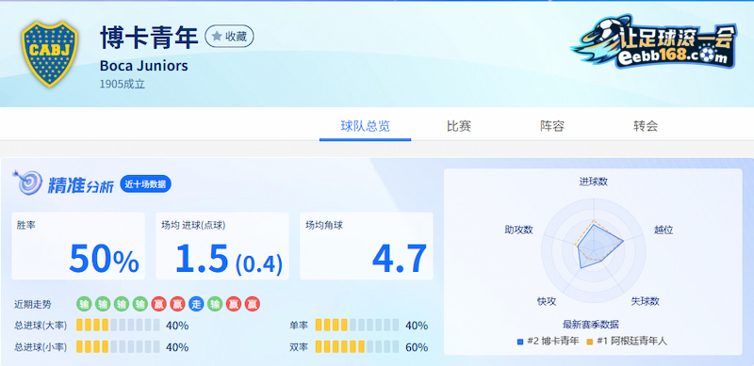Click the 60% value beside 双率
The image size is (754, 366).
coord(417,347)
